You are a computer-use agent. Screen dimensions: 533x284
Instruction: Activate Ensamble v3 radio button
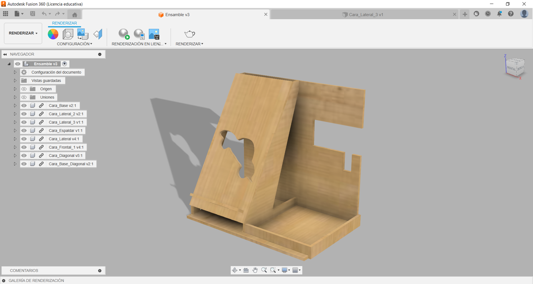pyautogui.click(x=65, y=64)
